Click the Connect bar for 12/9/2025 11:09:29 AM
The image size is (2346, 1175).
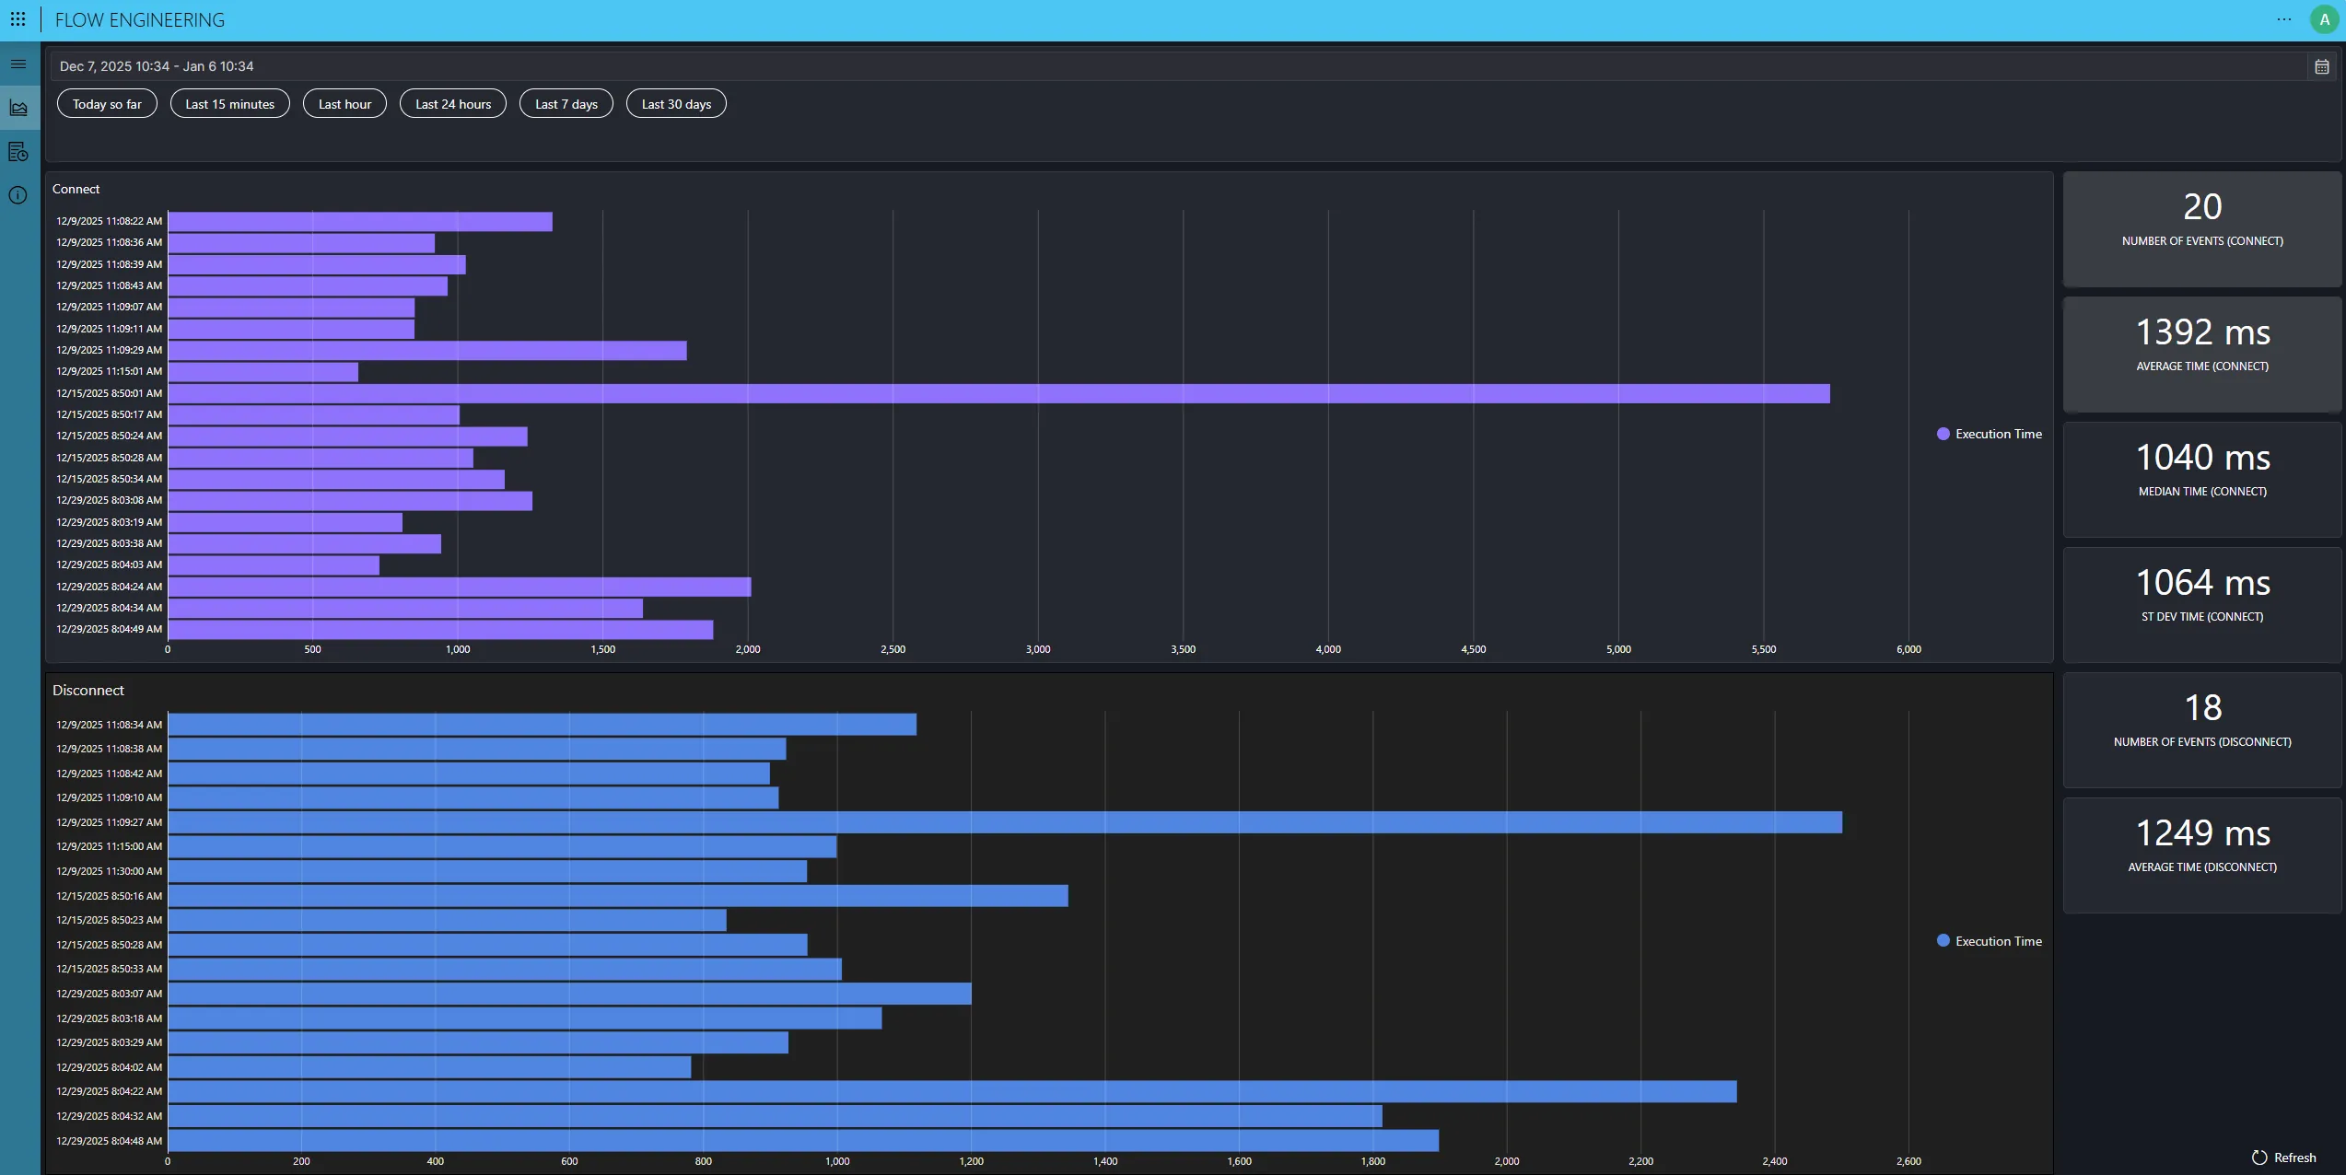[427, 350]
